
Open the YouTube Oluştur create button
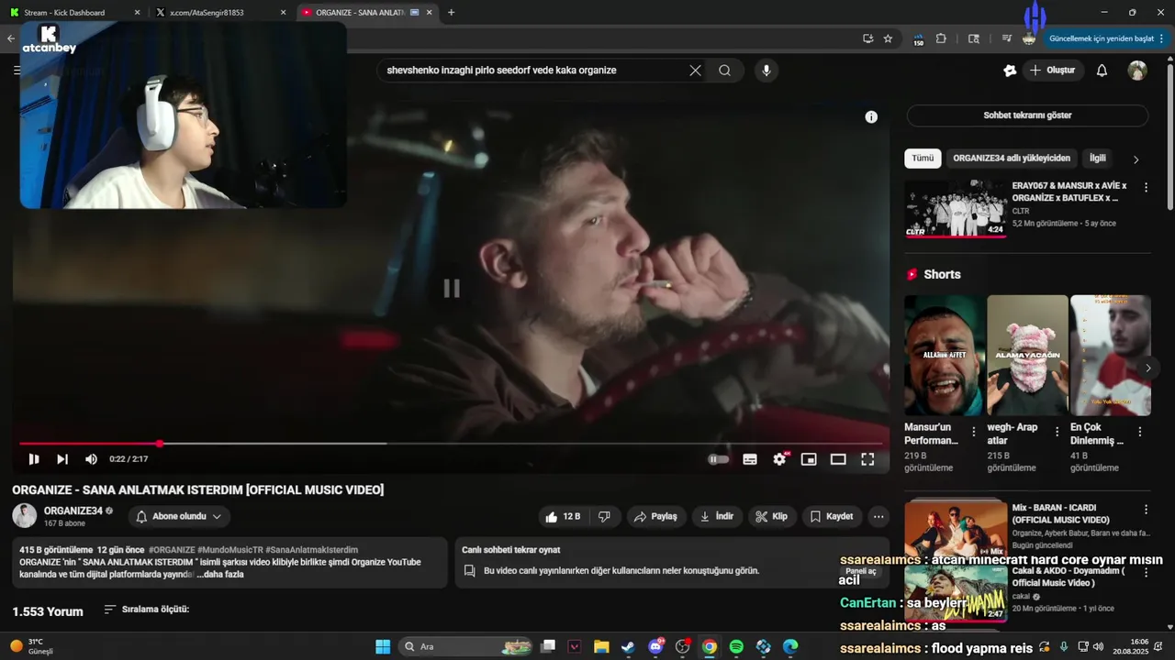click(1052, 71)
